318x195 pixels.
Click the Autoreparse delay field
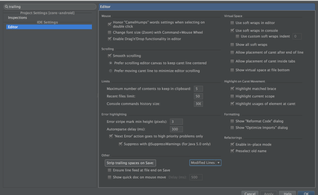pos(176,129)
